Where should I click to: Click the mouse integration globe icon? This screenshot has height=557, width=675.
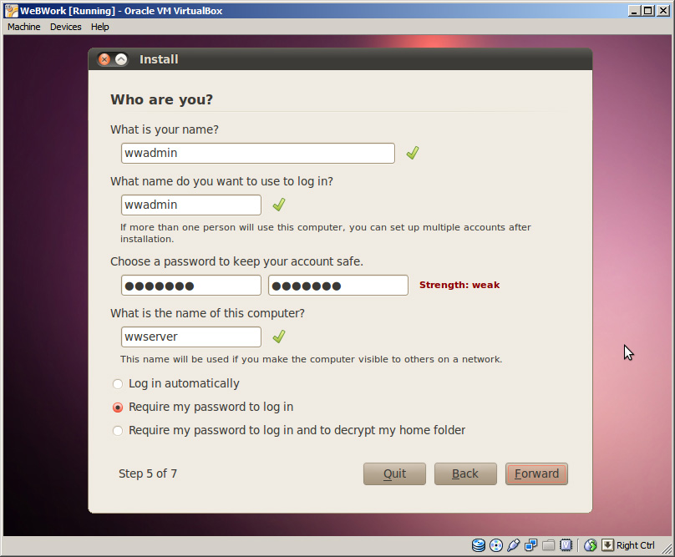tap(590, 545)
